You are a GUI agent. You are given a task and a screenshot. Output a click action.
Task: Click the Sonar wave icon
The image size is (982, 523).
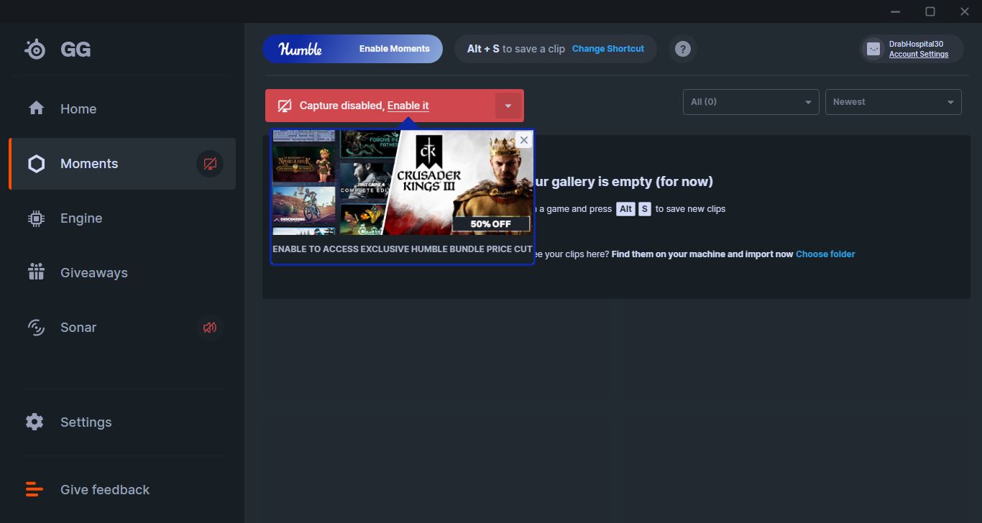point(36,327)
